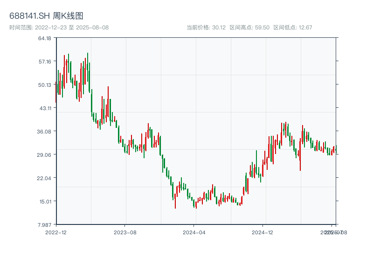Click the 50.13 y-axis tick label

click(45, 84)
